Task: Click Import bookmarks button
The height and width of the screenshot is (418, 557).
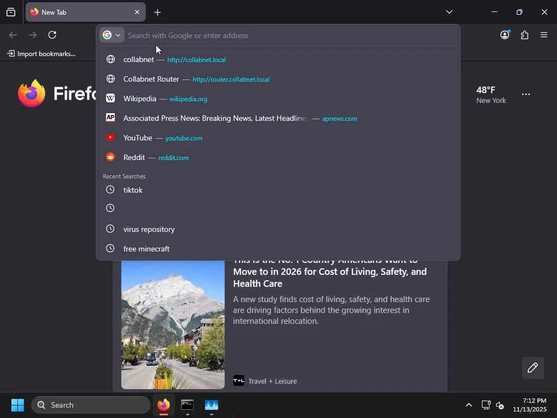Action: click(x=41, y=54)
